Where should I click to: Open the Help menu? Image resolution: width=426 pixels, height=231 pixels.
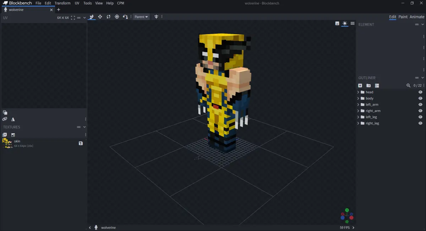coord(110,3)
